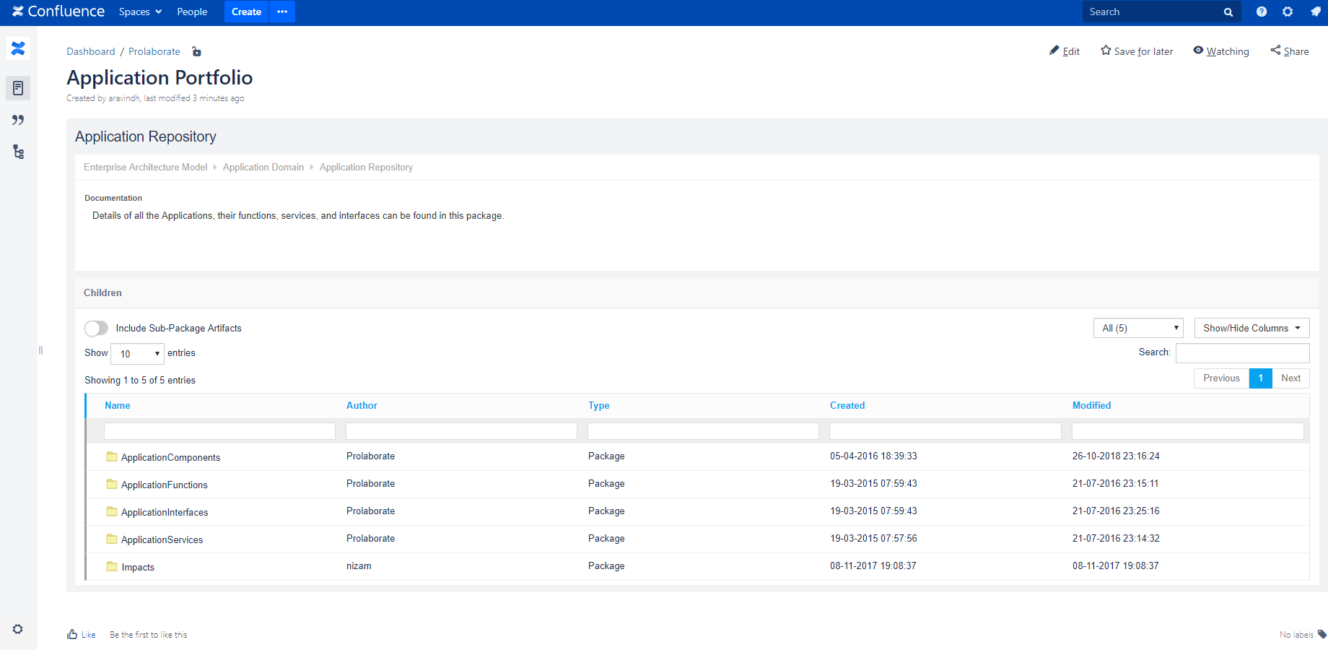1328x650 pixels.
Task: Click the page restrictions unlock icon
Action: [x=196, y=51]
